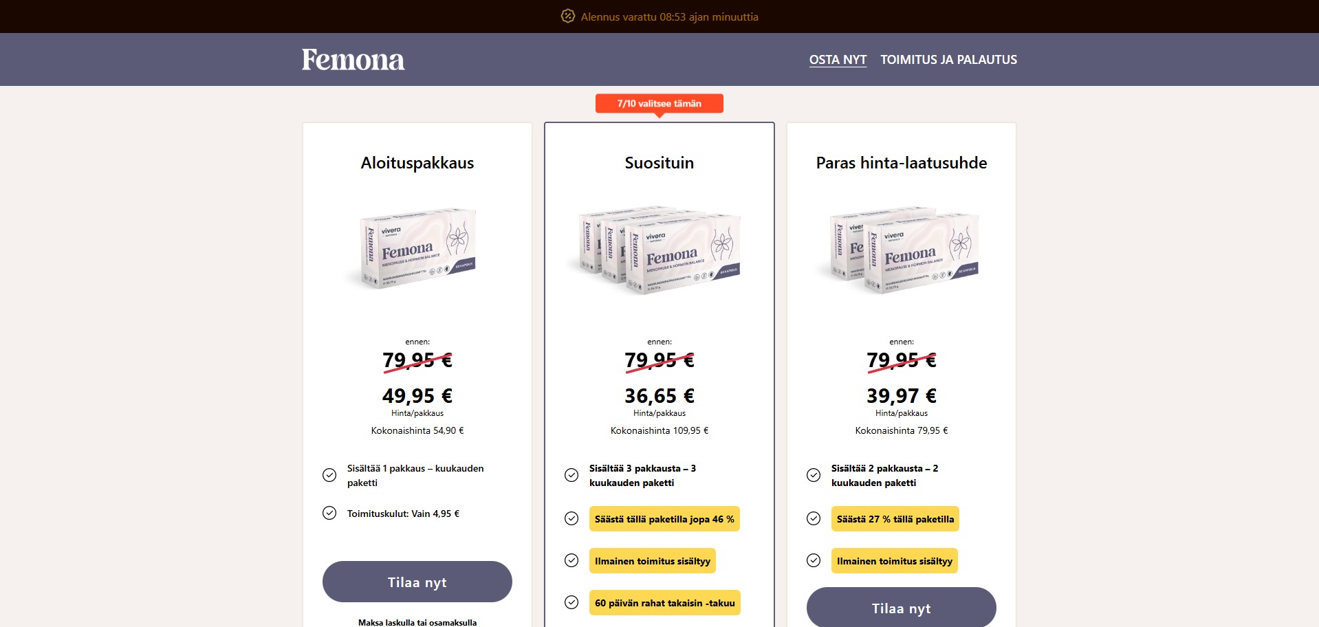
Task: Select the two-box Femona product image
Action: 902,250
